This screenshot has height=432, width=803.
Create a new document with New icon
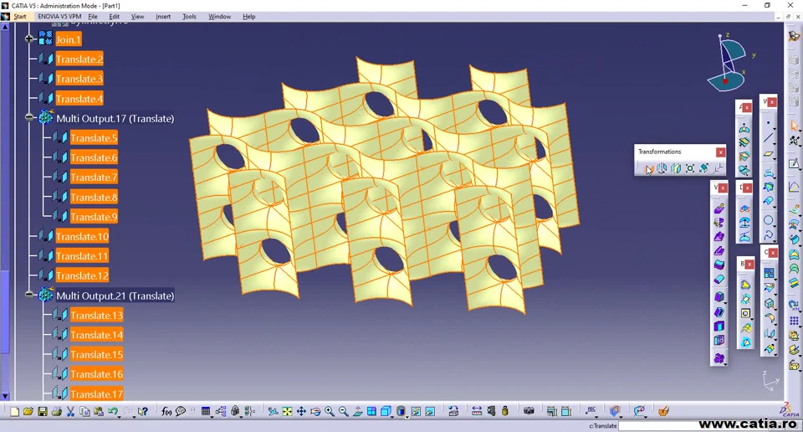14,411
